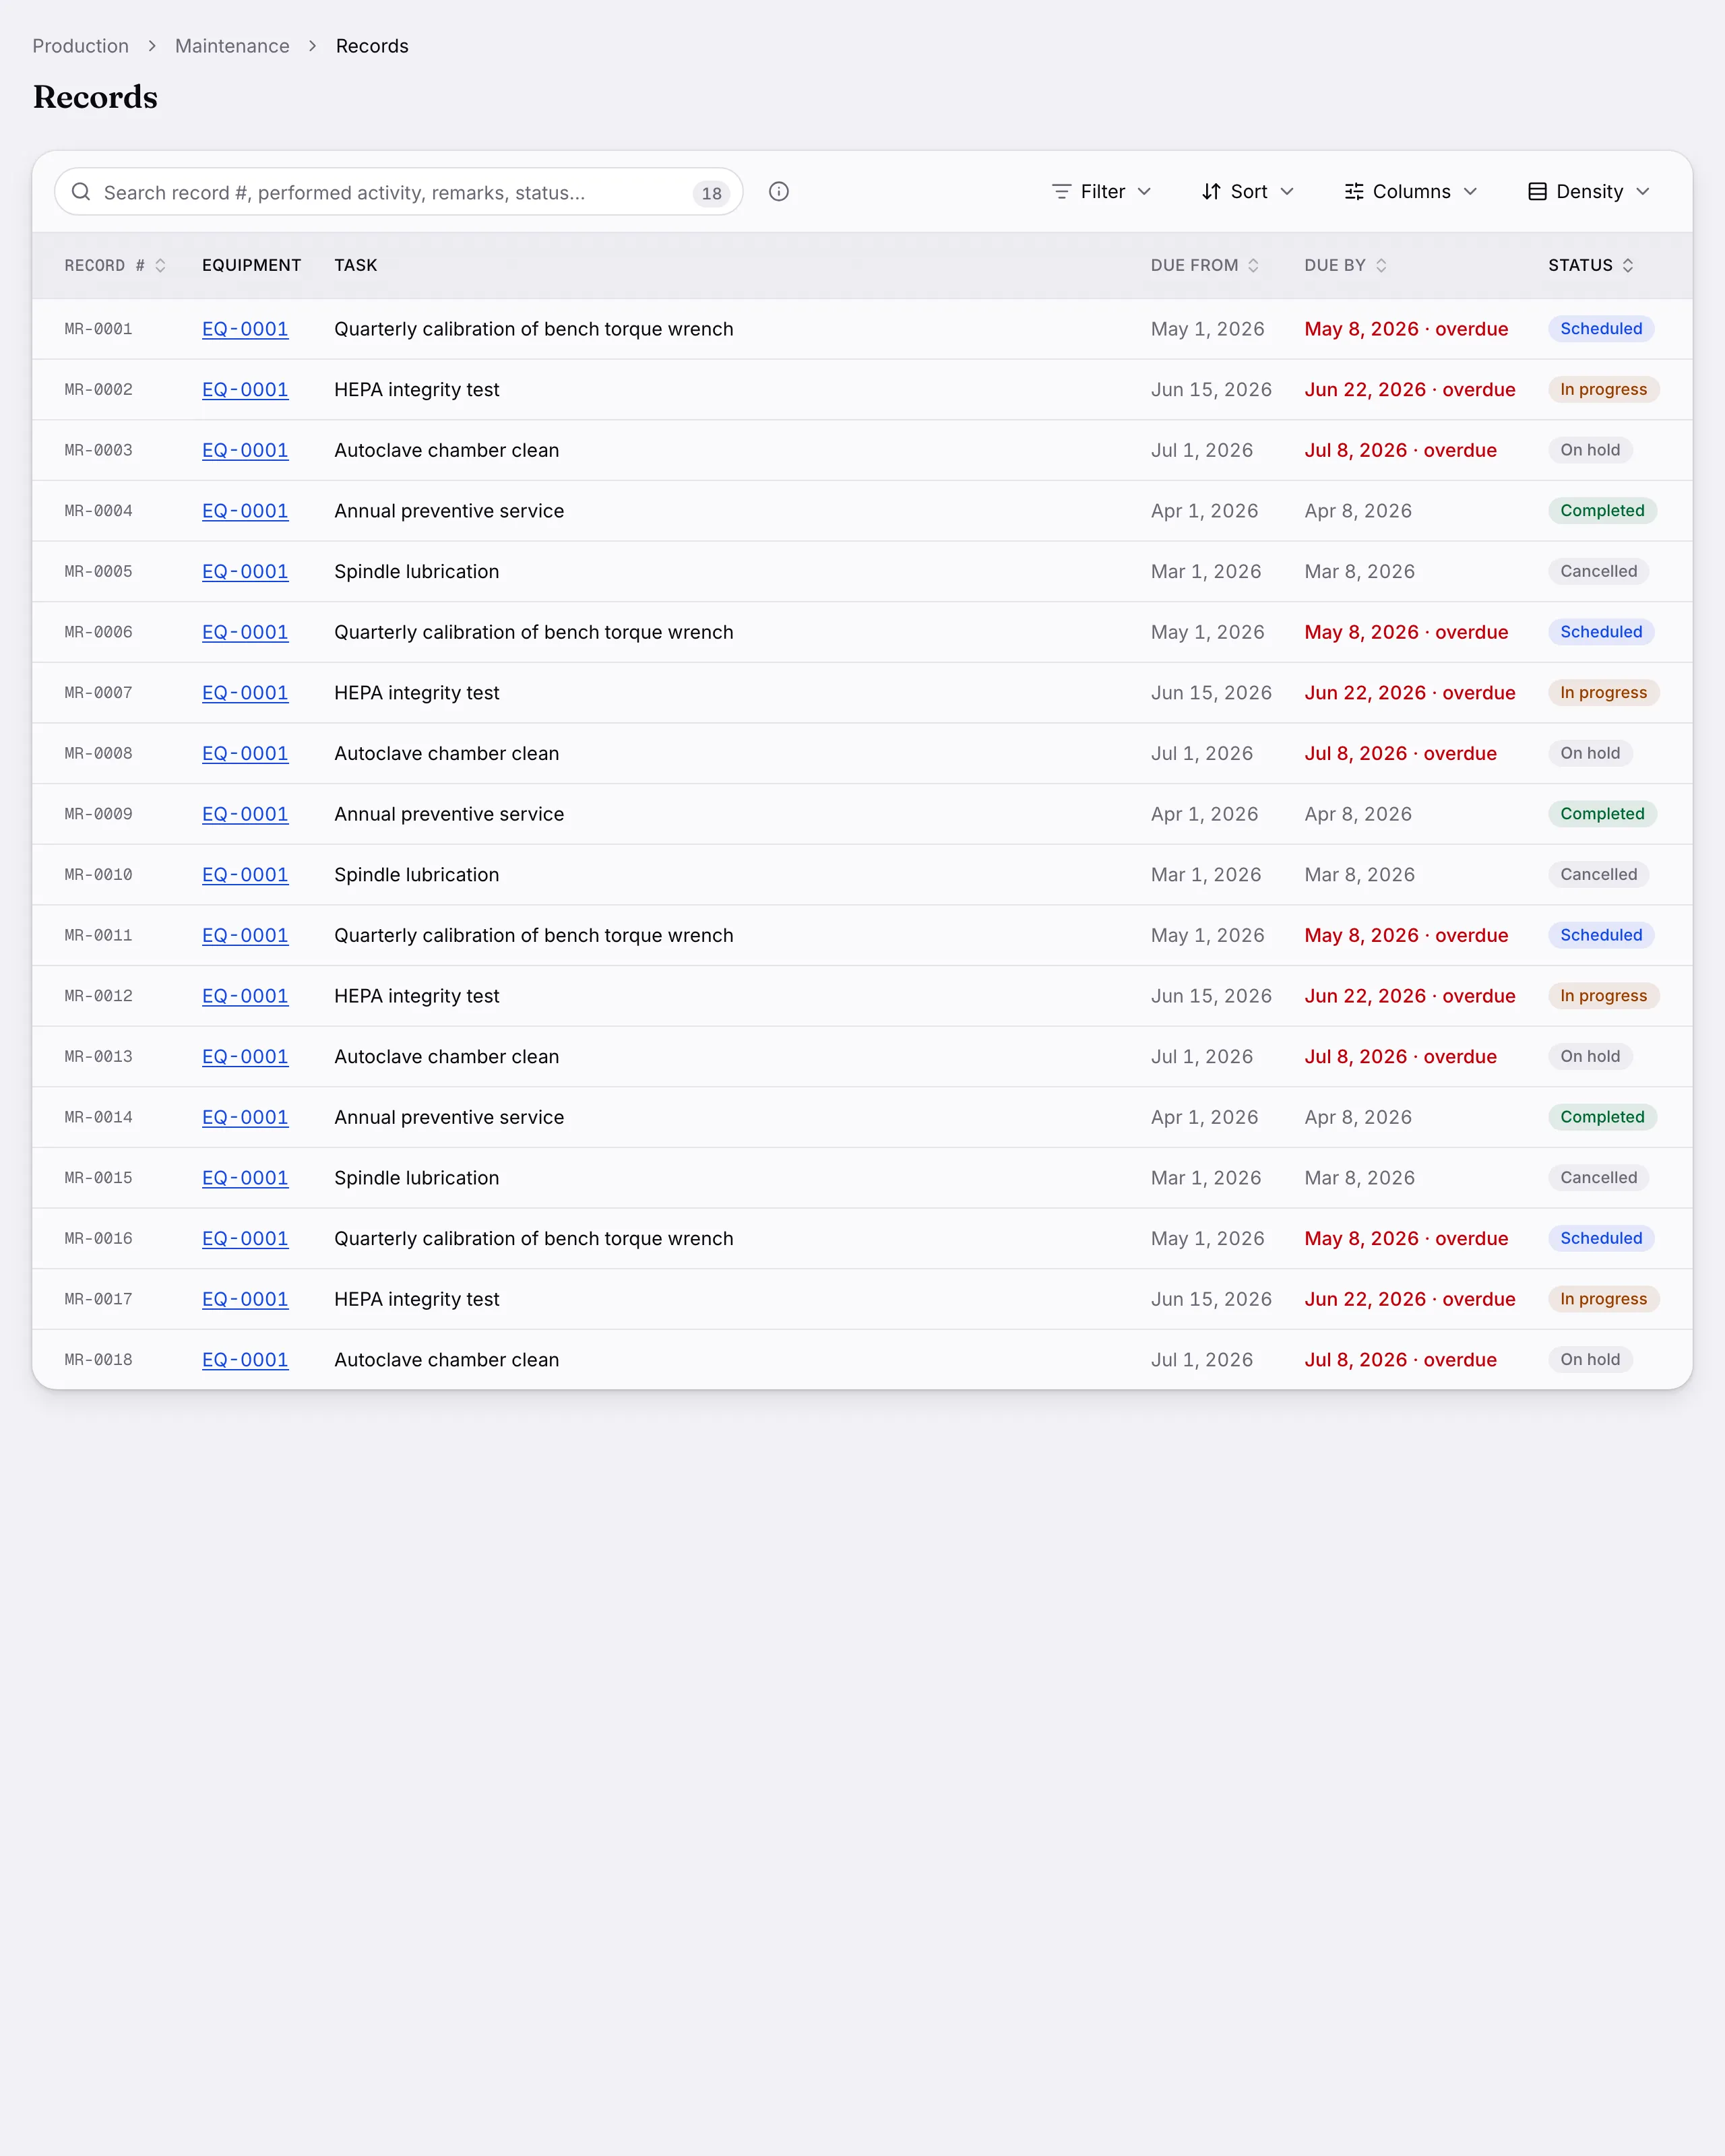
Task: Go to Maintenance in the breadcrumb
Action: pyautogui.click(x=232, y=46)
